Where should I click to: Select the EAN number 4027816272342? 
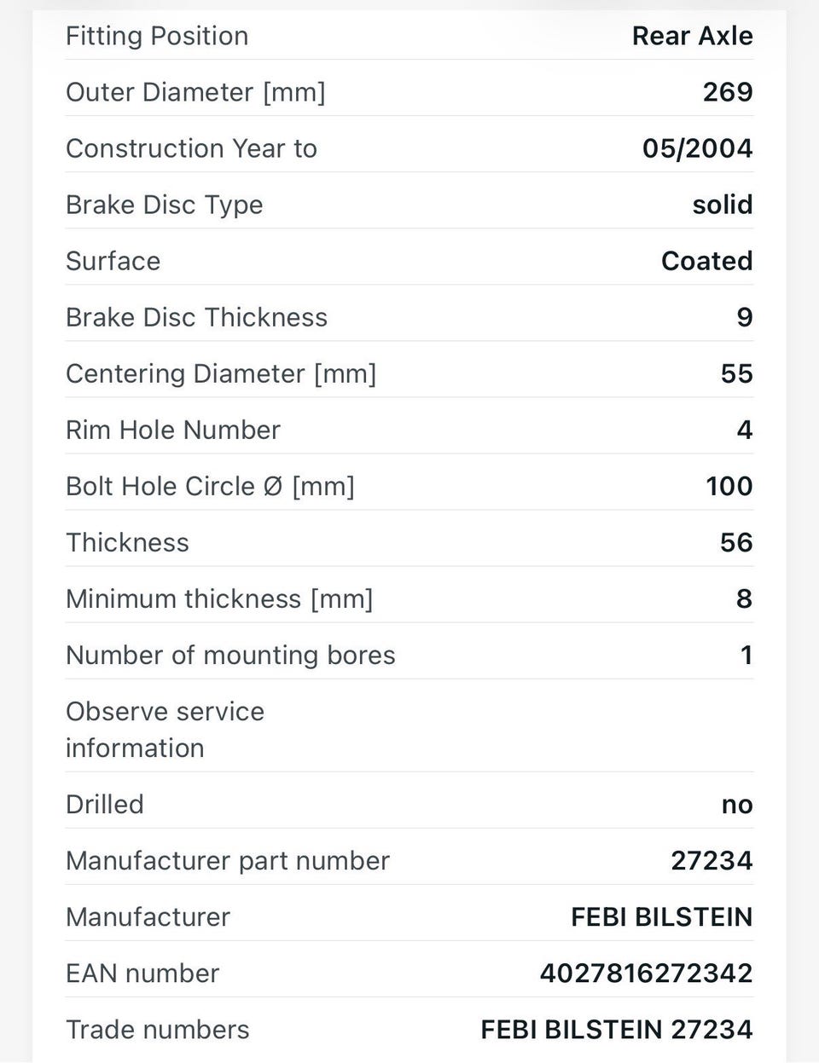click(x=646, y=973)
